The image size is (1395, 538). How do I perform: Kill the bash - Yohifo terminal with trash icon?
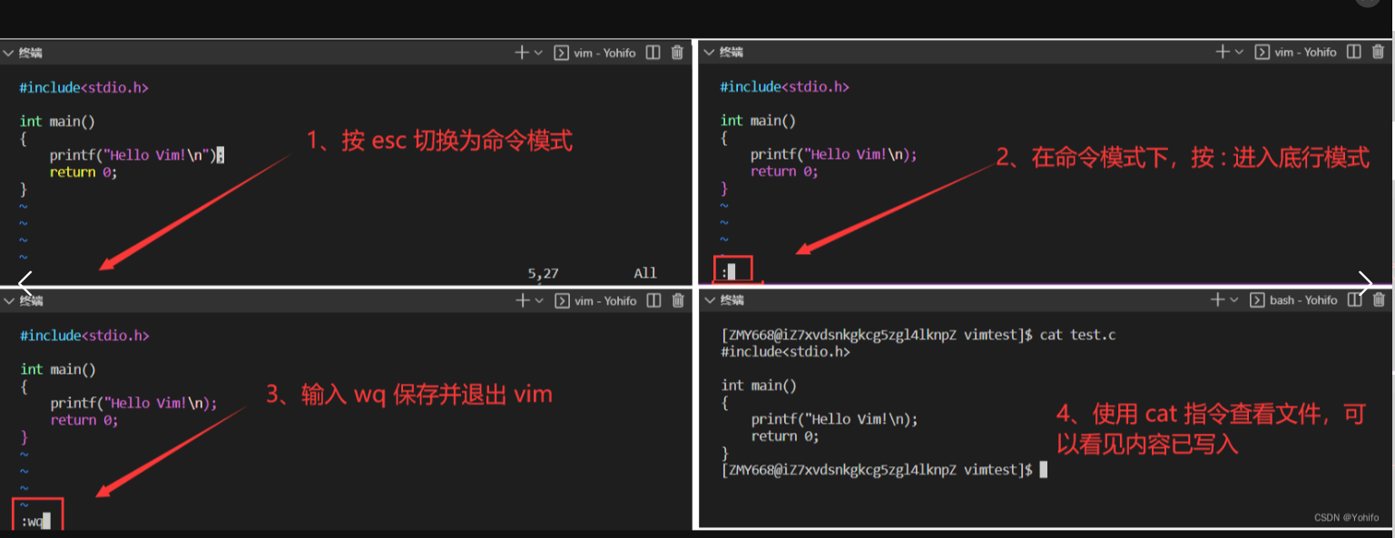coord(1379,299)
